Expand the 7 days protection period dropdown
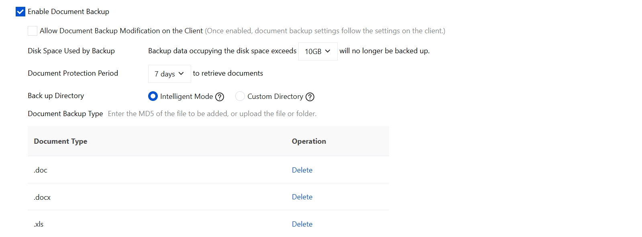Screen dimensions: 642x237 (169, 74)
